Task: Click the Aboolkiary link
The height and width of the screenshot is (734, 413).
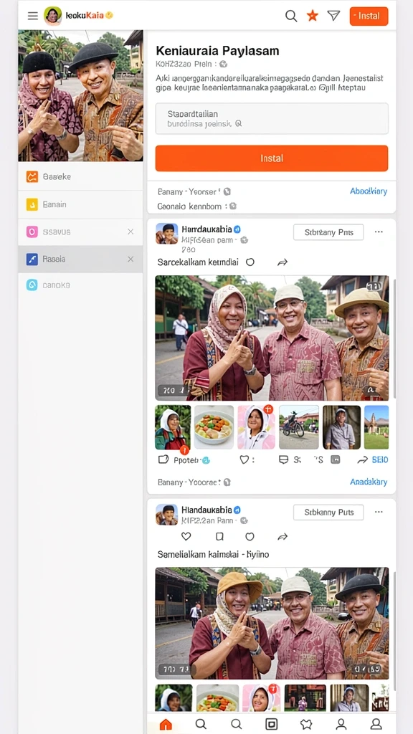Action: (369, 191)
